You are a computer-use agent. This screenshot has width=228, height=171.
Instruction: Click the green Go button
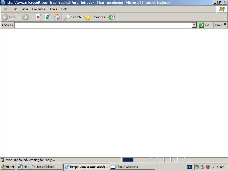tap(204, 25)
